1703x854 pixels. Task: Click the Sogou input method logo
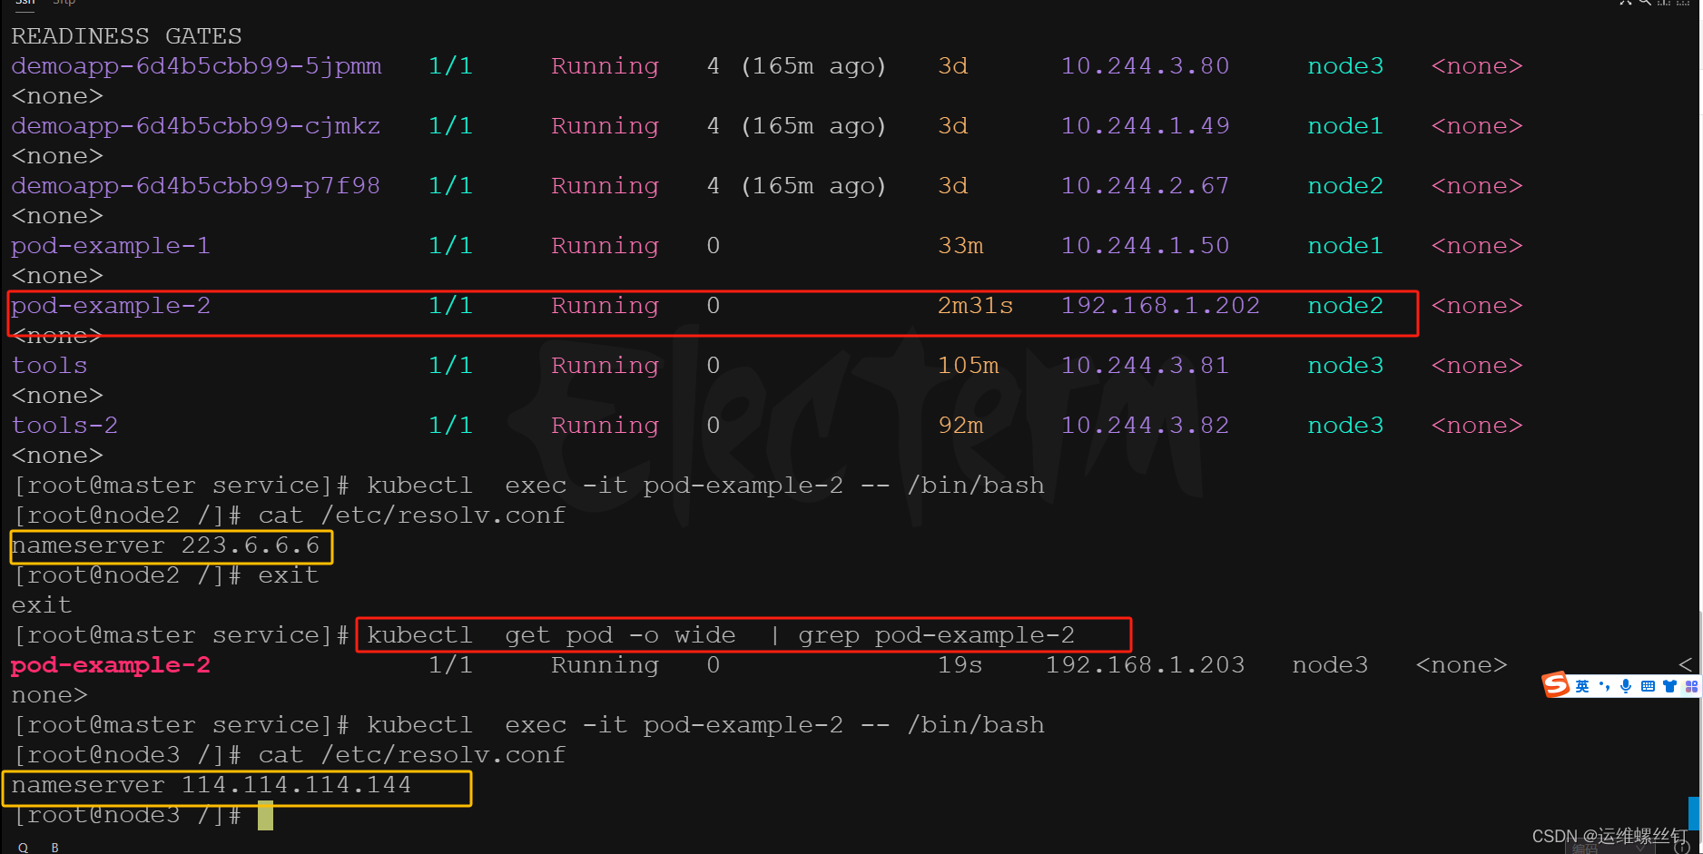point(1556,685)
